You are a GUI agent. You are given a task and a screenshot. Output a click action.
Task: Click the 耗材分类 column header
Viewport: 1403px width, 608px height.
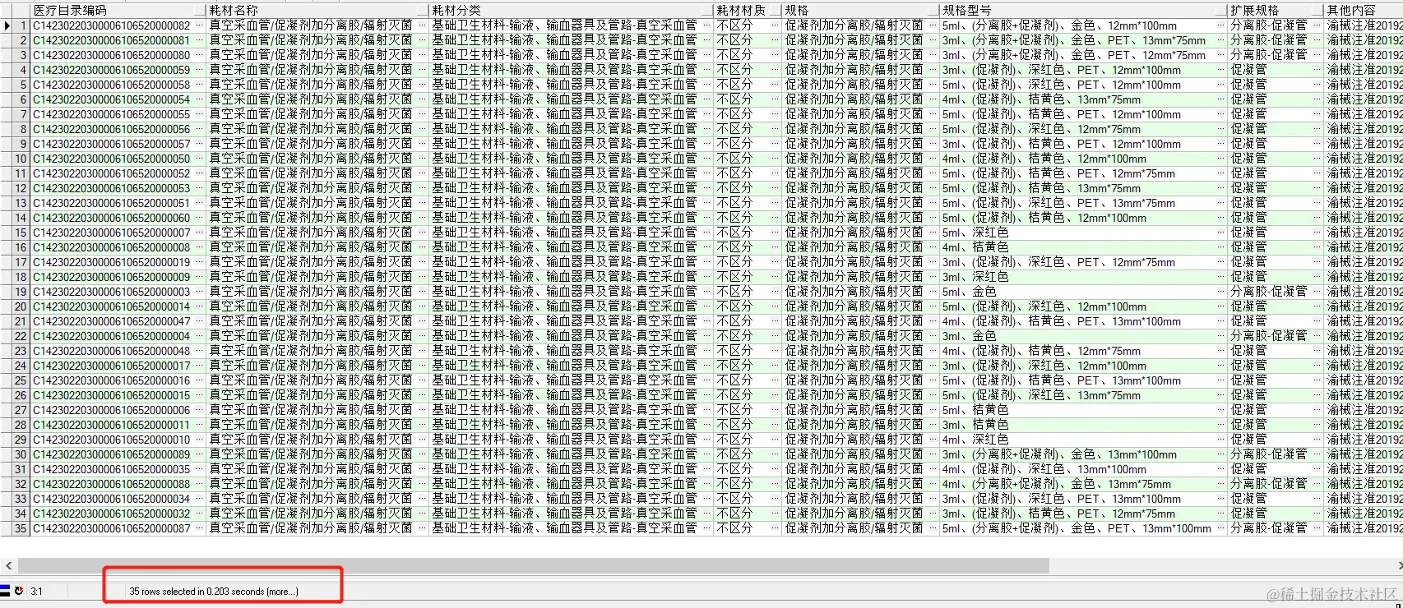point(571,10)
